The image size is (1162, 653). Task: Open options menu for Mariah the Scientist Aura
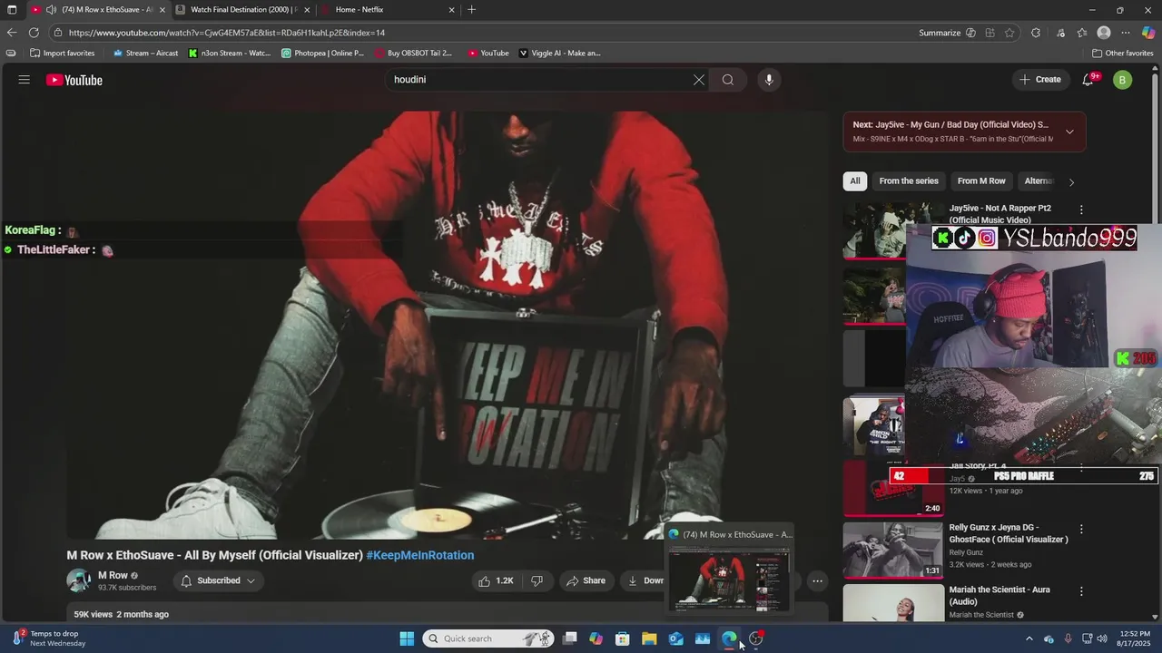[x=1081, y=591]
